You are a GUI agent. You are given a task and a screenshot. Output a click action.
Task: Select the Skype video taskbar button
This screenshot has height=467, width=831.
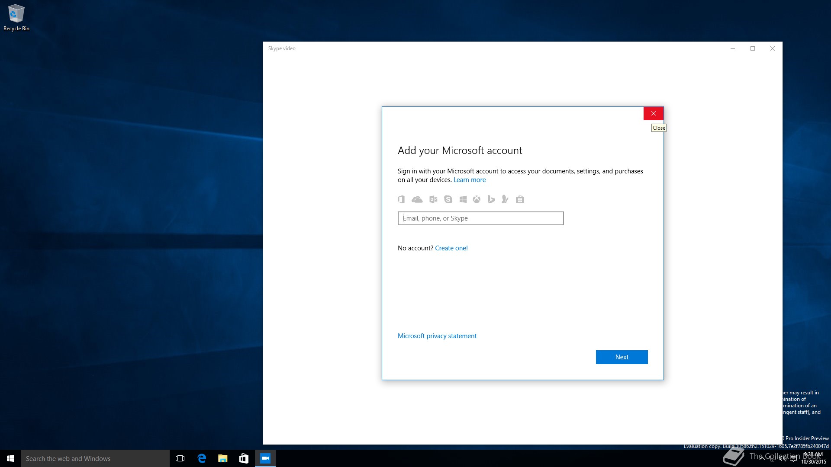pos(265,458)
